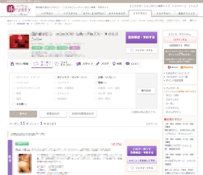Click speech bubble icon for 口コミ
The width and height of the screenshot is (203, 175).
coord(127,64)
